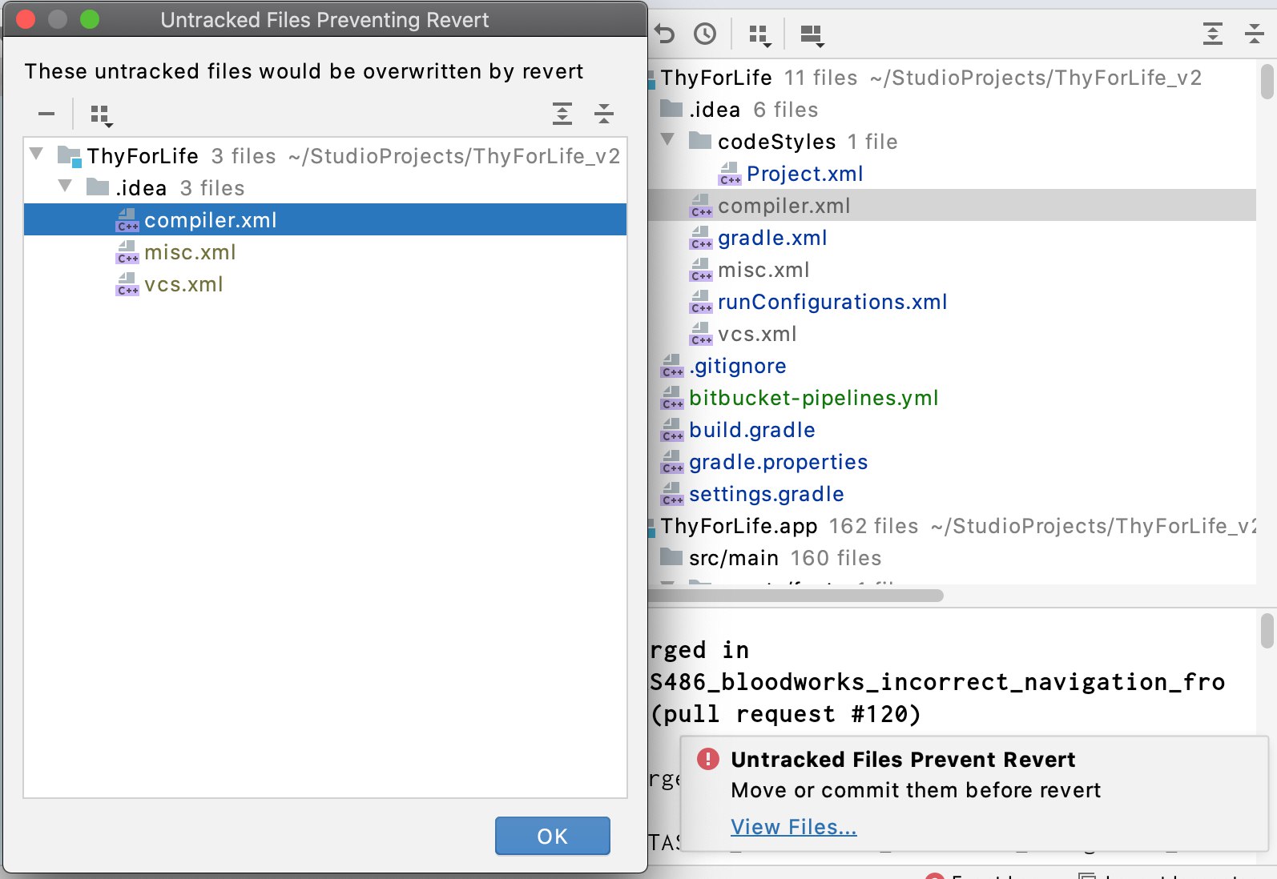
Task: Collapse all nodes in the right changes panel
Action: (x=1255, y=34)
